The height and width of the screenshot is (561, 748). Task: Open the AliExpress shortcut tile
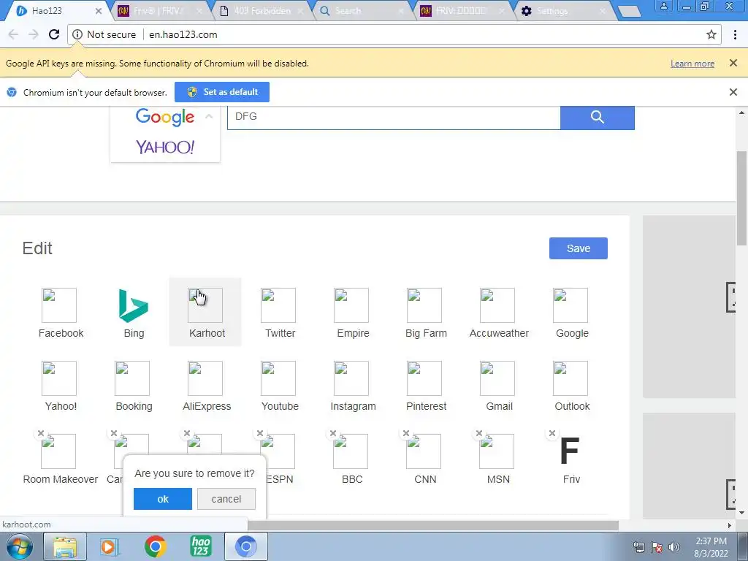coord(207,386)
